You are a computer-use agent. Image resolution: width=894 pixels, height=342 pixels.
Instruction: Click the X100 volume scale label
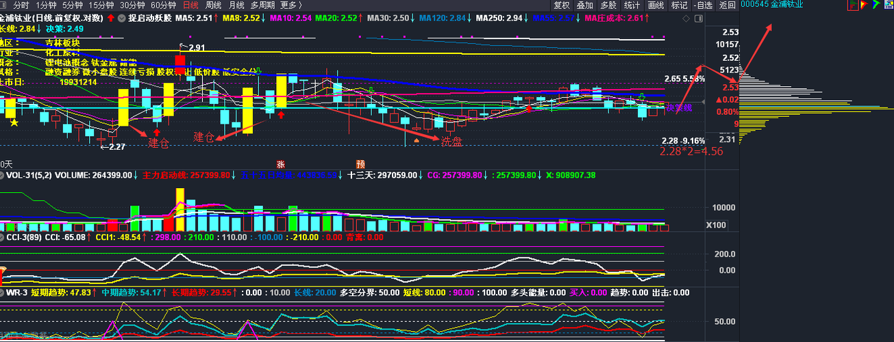716,225
